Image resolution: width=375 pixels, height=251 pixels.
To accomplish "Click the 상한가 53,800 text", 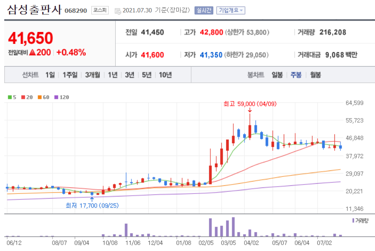I will coord(247,32).
